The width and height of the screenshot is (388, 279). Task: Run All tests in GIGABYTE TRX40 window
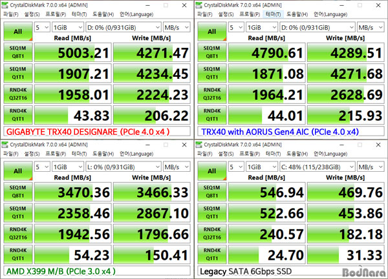coord(18,32)
